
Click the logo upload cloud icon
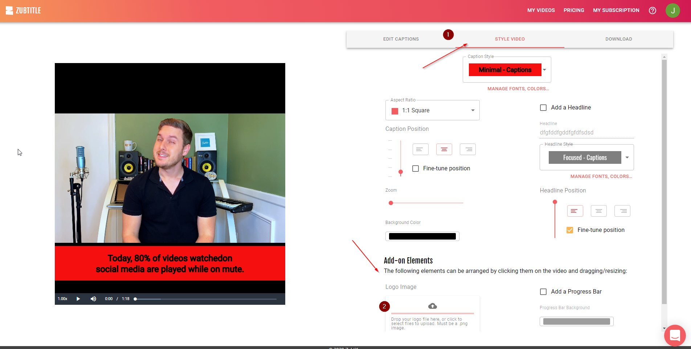(x=432, y=306)
